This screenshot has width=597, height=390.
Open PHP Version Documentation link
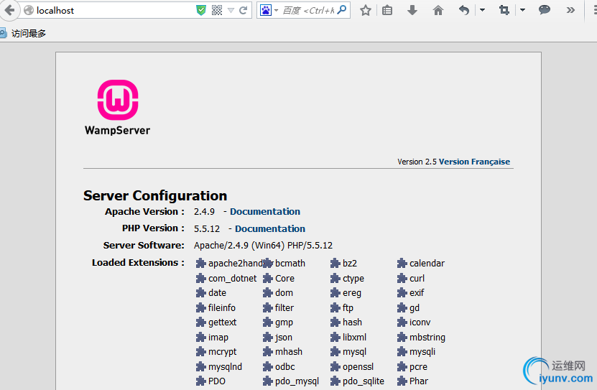[270, 229]
